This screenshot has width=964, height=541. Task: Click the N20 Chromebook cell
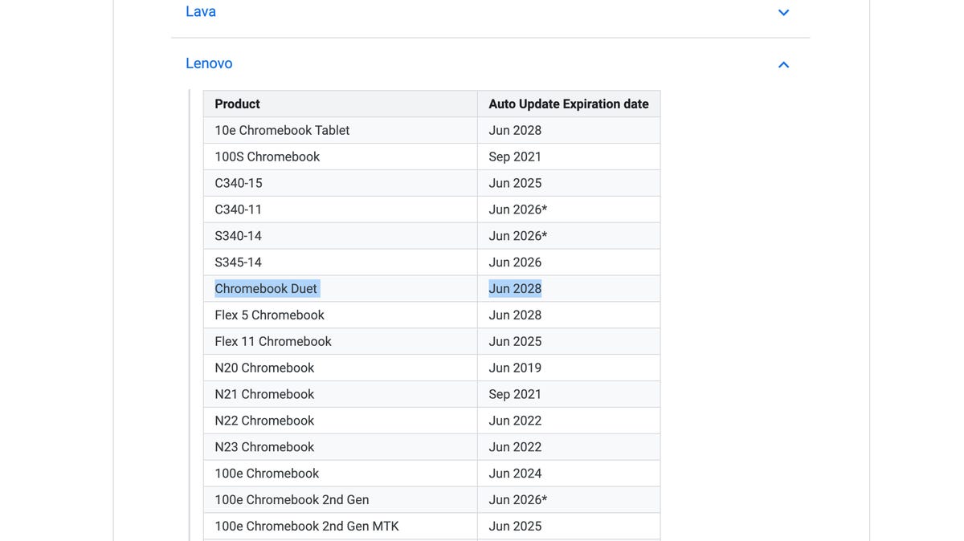pyautogui.click(x=341, y=368)
